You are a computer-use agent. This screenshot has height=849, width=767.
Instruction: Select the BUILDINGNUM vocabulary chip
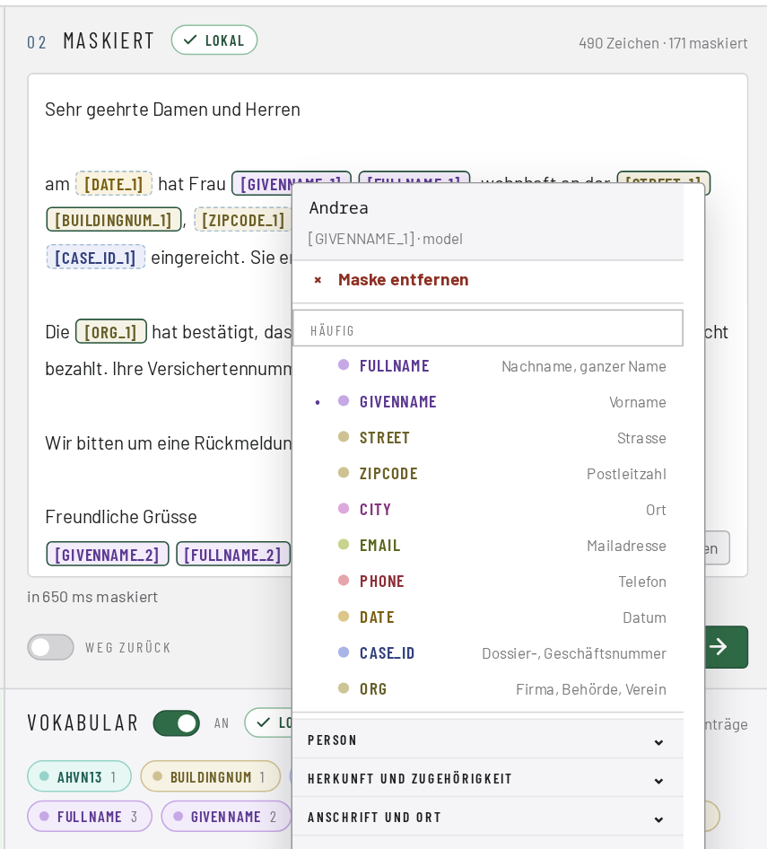211,777
